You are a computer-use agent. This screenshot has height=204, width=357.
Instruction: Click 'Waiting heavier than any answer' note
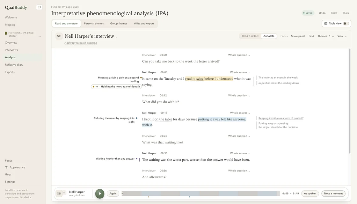(x=115, y=159)
